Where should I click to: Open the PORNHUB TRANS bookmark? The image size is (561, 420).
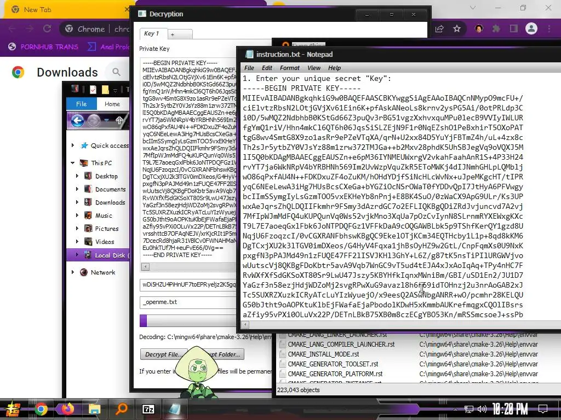pyautogui.click(x=43, y=47)
